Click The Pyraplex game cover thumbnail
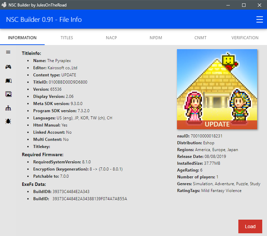Screen dimensions: 267x236 [x=217, y=89]
